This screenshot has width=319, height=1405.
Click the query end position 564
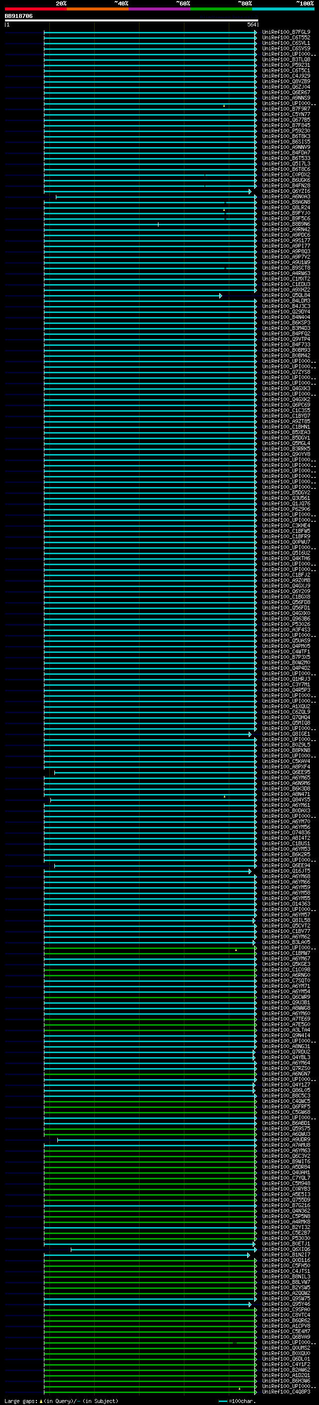[x=252, y=25]
